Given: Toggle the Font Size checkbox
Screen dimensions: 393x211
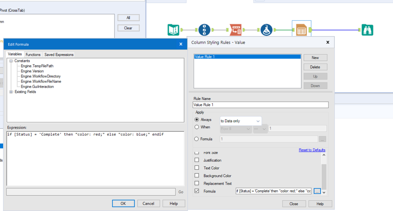Looking at the screenshot, I should (197, 153).
